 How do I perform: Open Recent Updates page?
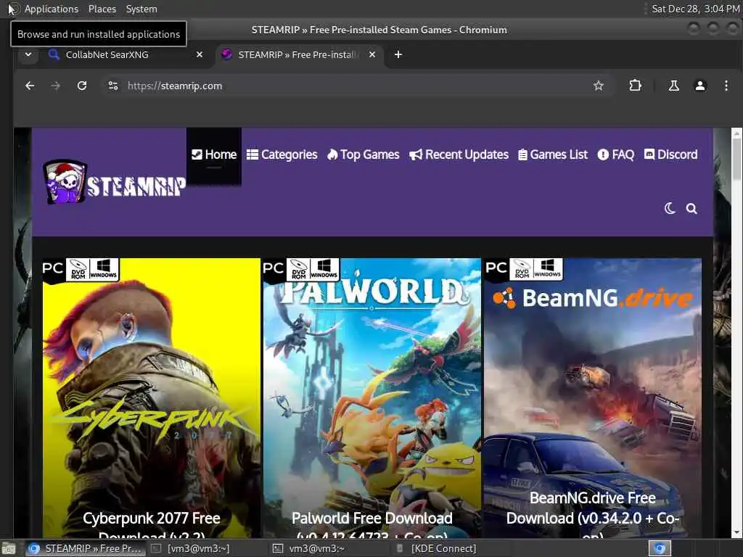[x=459, y=154]
